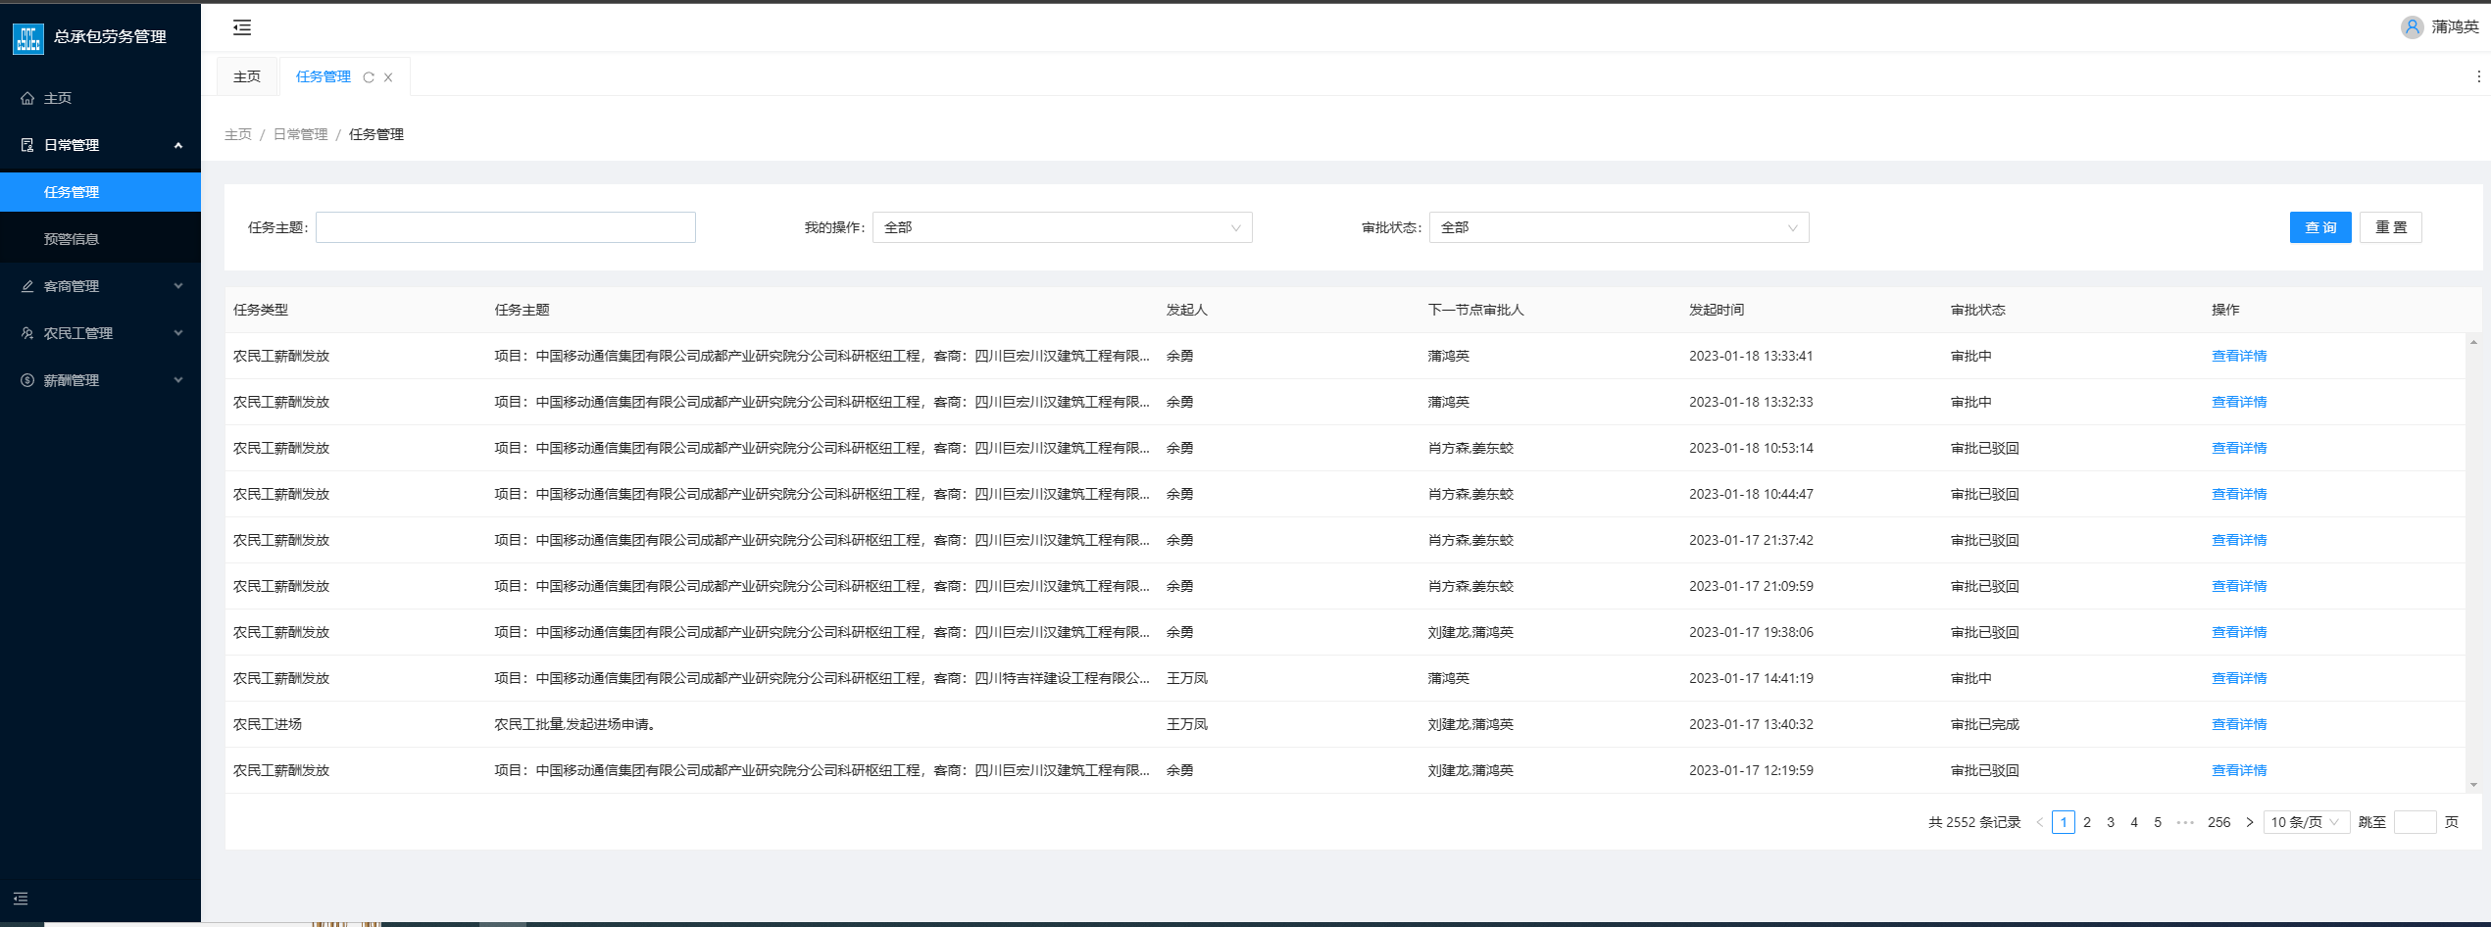Click the 重置 button

point(2390,227)
